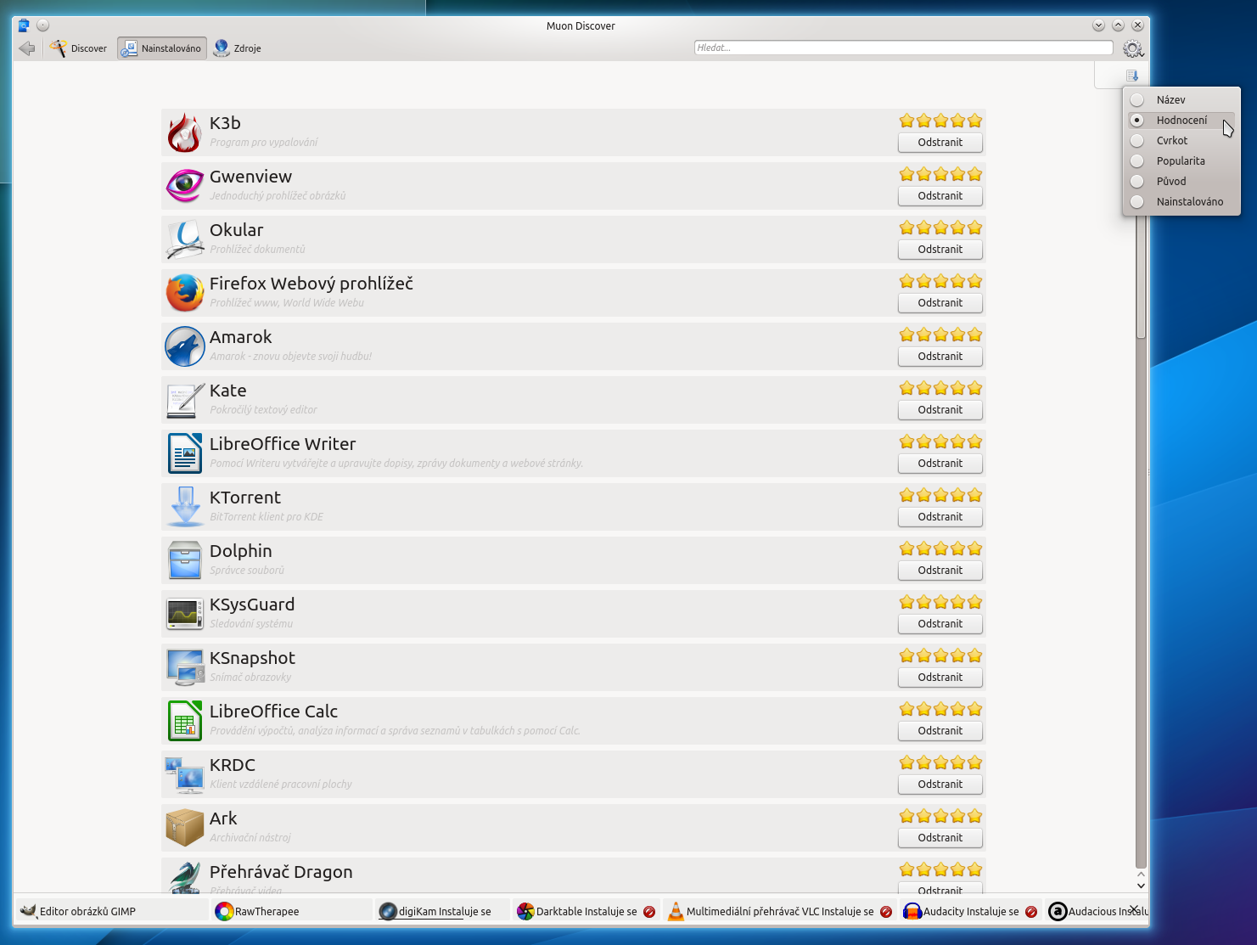Screen dimensions: 1257x945
Task: Click the KRDC remote desktop icon
Action: coord(184,774)
